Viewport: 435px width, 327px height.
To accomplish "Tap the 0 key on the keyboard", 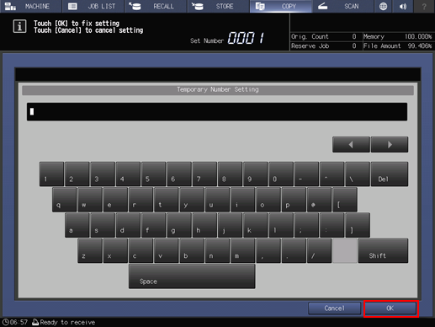I will click(281, 174).
